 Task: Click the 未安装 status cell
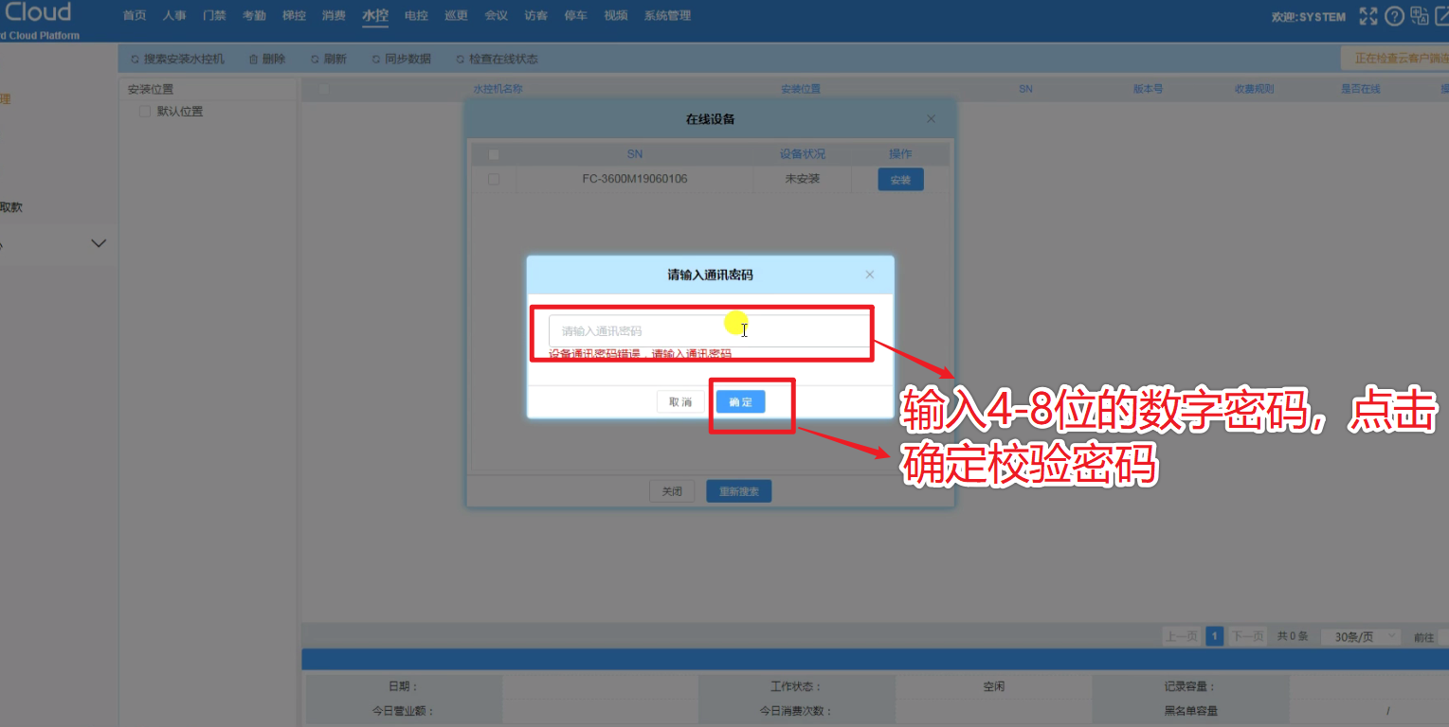(803, 179)
